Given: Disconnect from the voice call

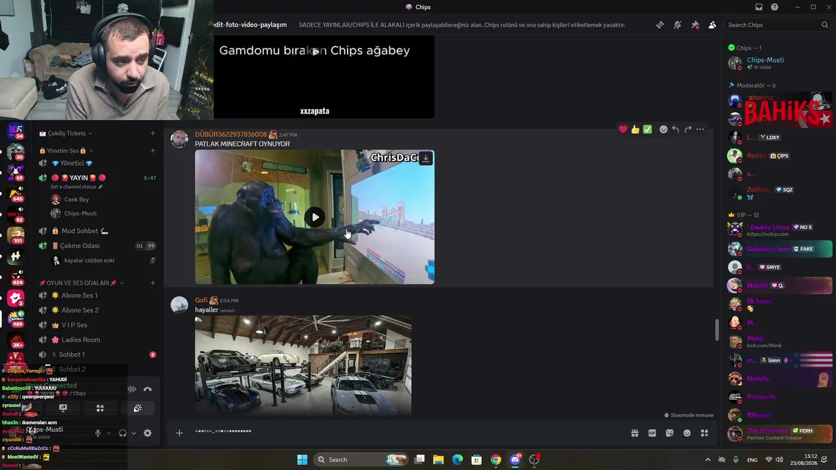Looking at the screenshot, I should (148, 389).
